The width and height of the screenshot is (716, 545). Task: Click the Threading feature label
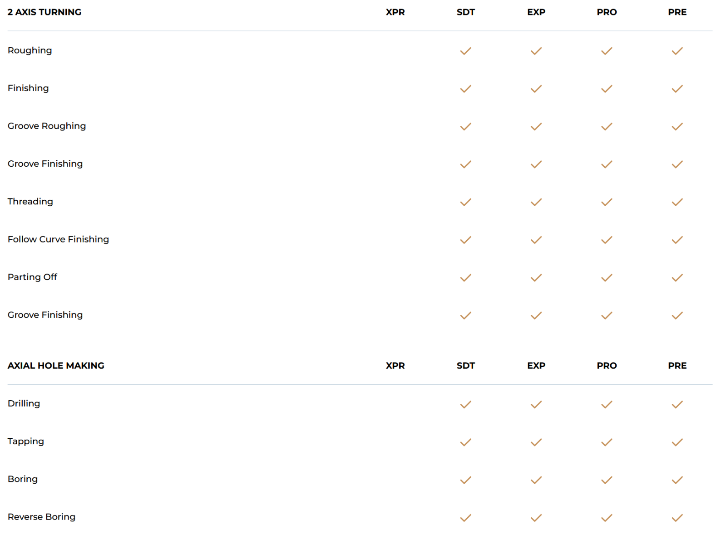pos(30,202)
